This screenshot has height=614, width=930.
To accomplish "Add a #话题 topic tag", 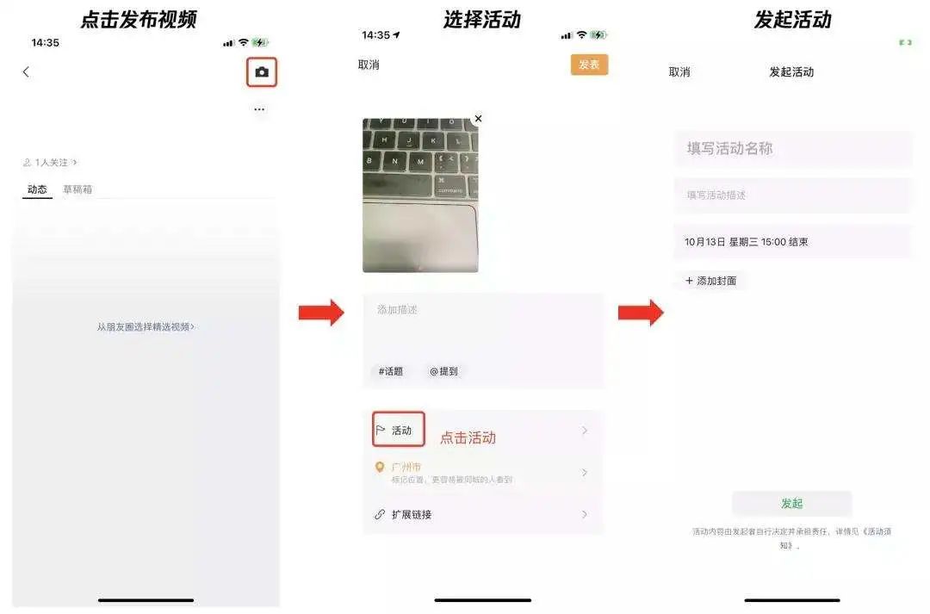I will click(390, 371).
